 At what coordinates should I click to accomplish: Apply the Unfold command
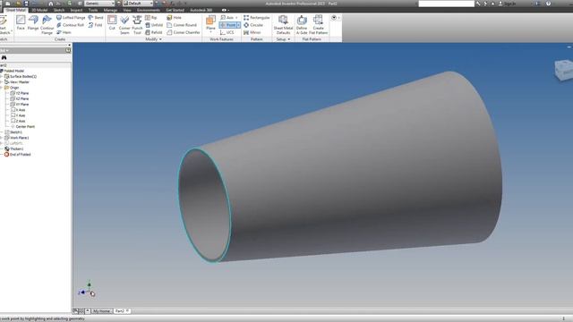click(x=154, y=25)
